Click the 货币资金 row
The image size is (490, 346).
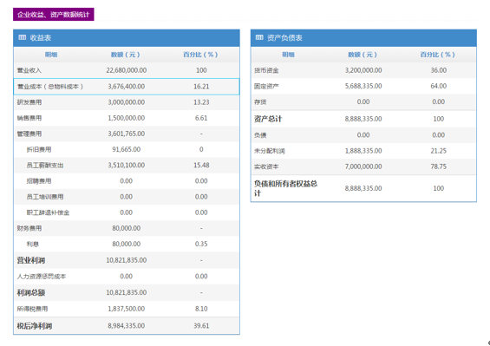pyautogui.click(x=363, y=70)
